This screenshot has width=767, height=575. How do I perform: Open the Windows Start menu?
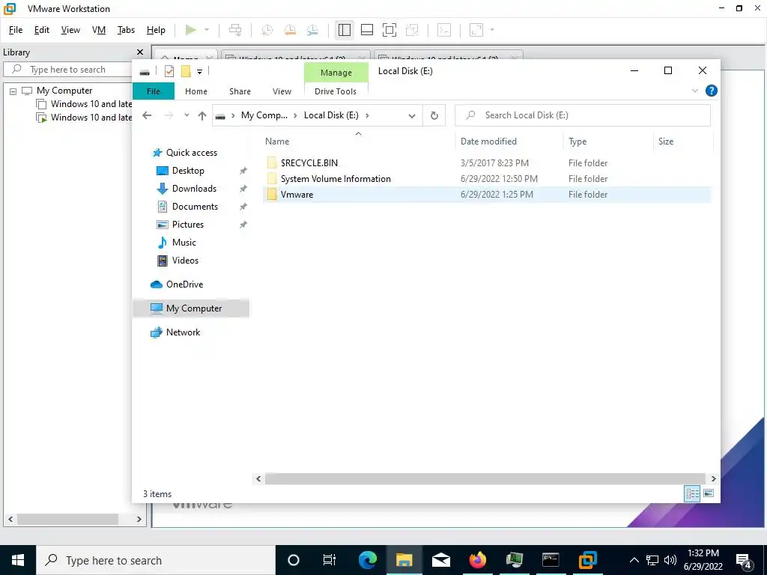click(x=18, y=560)
